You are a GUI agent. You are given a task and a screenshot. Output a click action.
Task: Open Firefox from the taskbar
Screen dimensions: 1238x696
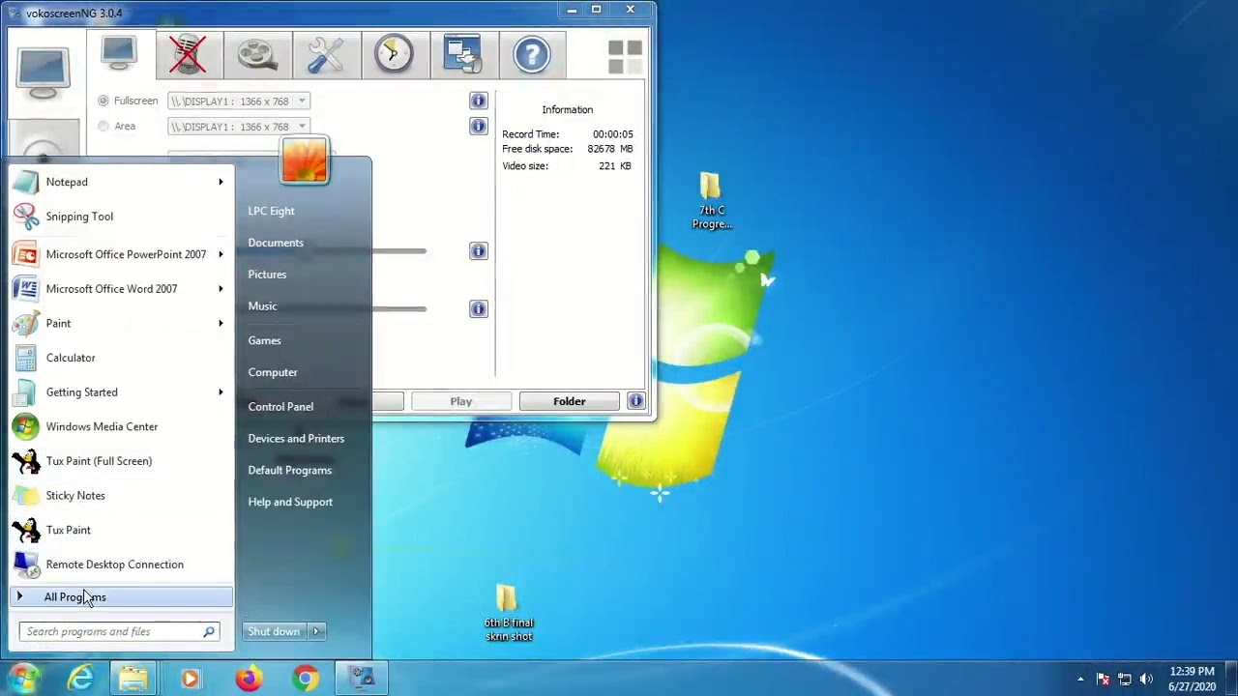point(249,679)
